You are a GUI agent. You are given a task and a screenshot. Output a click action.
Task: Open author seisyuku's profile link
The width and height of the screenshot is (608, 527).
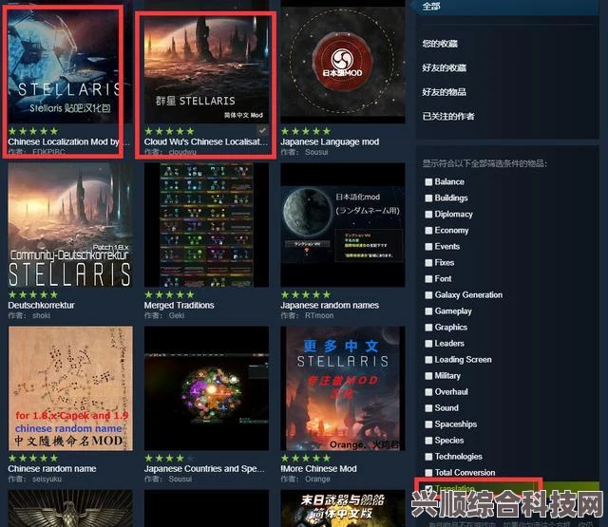[47, 480]
